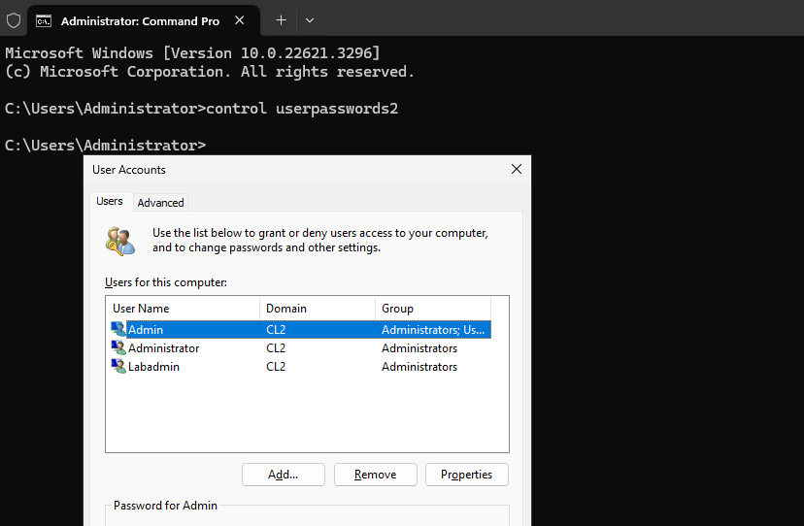Click the Admin user icon
The height and width of the screenshot is (526, 804).
click(118, 329)
